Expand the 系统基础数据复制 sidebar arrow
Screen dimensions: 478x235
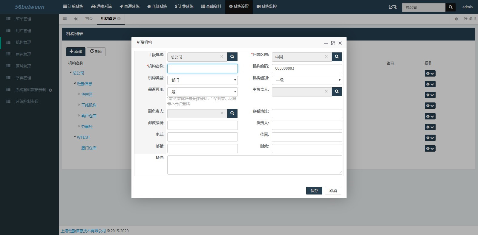pyautogui.click(x=50, y=90)
